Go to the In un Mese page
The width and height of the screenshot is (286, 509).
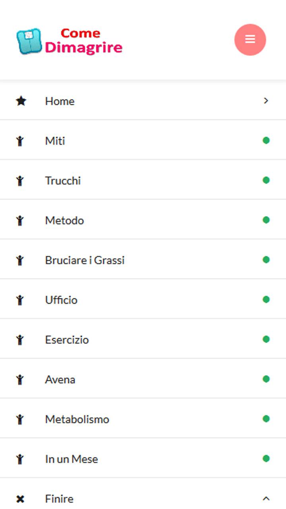[143, 458]
